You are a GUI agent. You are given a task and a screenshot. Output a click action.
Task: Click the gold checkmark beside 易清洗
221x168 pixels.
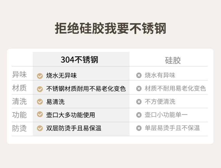(40, 102)
